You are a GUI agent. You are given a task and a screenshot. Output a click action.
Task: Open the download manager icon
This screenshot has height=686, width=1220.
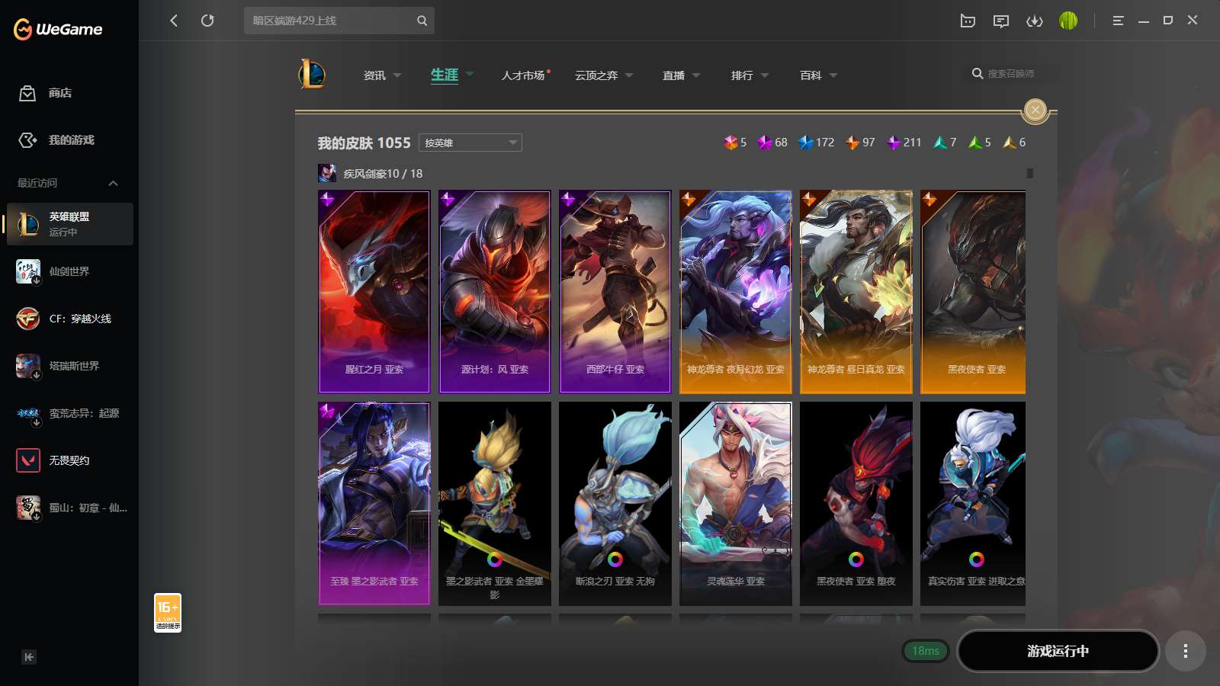(1035, 21)
